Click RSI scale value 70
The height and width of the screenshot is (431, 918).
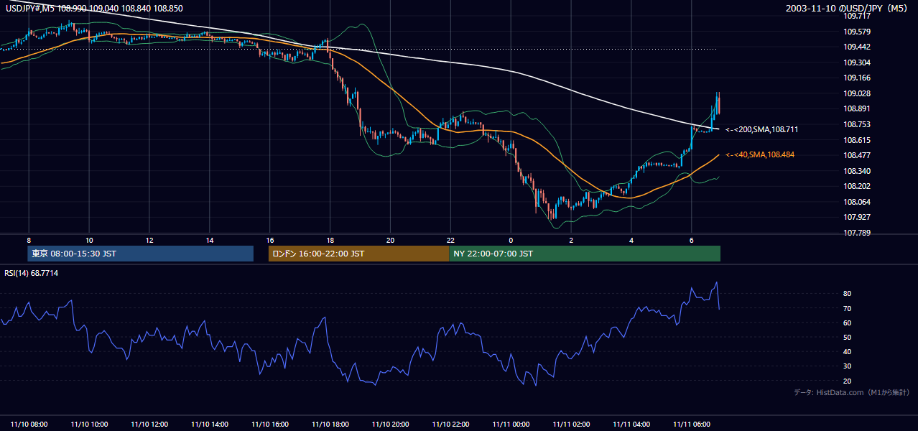tap(848, 308)
